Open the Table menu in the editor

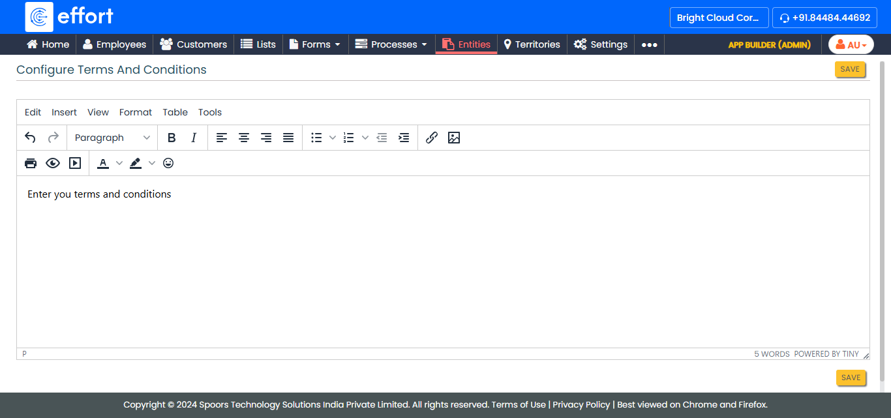tap(175, 112)
